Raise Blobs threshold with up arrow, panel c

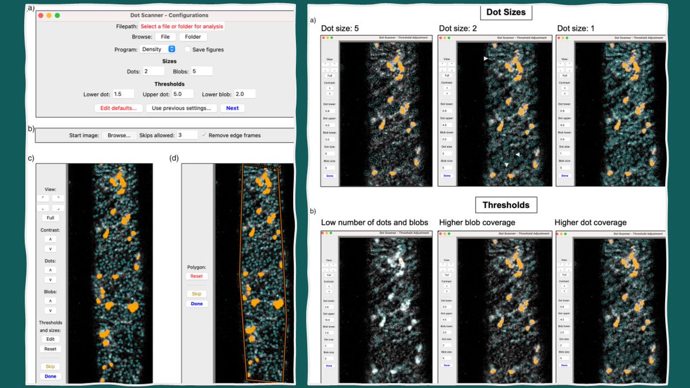(52, 300)
